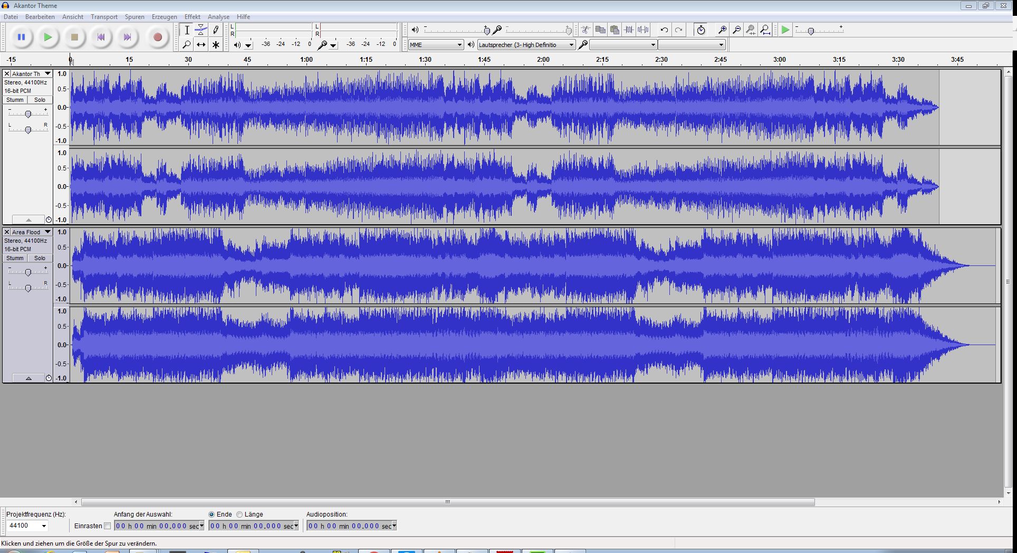Click the output volume slider handle
The image size is (1017, 553).
[487, 31]
